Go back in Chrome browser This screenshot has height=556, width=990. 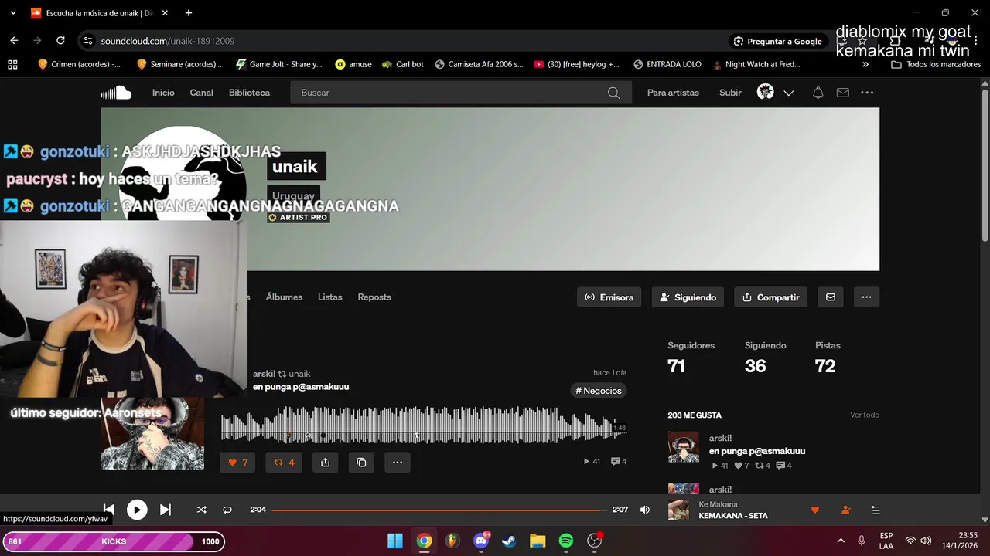point(14,41)
